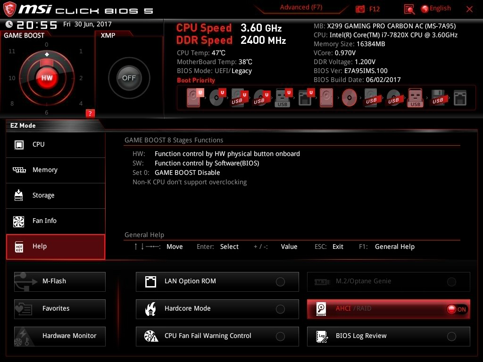Open Hardware Monitor
The height and width of the screenshot is (362, 483).
point(60,336)
